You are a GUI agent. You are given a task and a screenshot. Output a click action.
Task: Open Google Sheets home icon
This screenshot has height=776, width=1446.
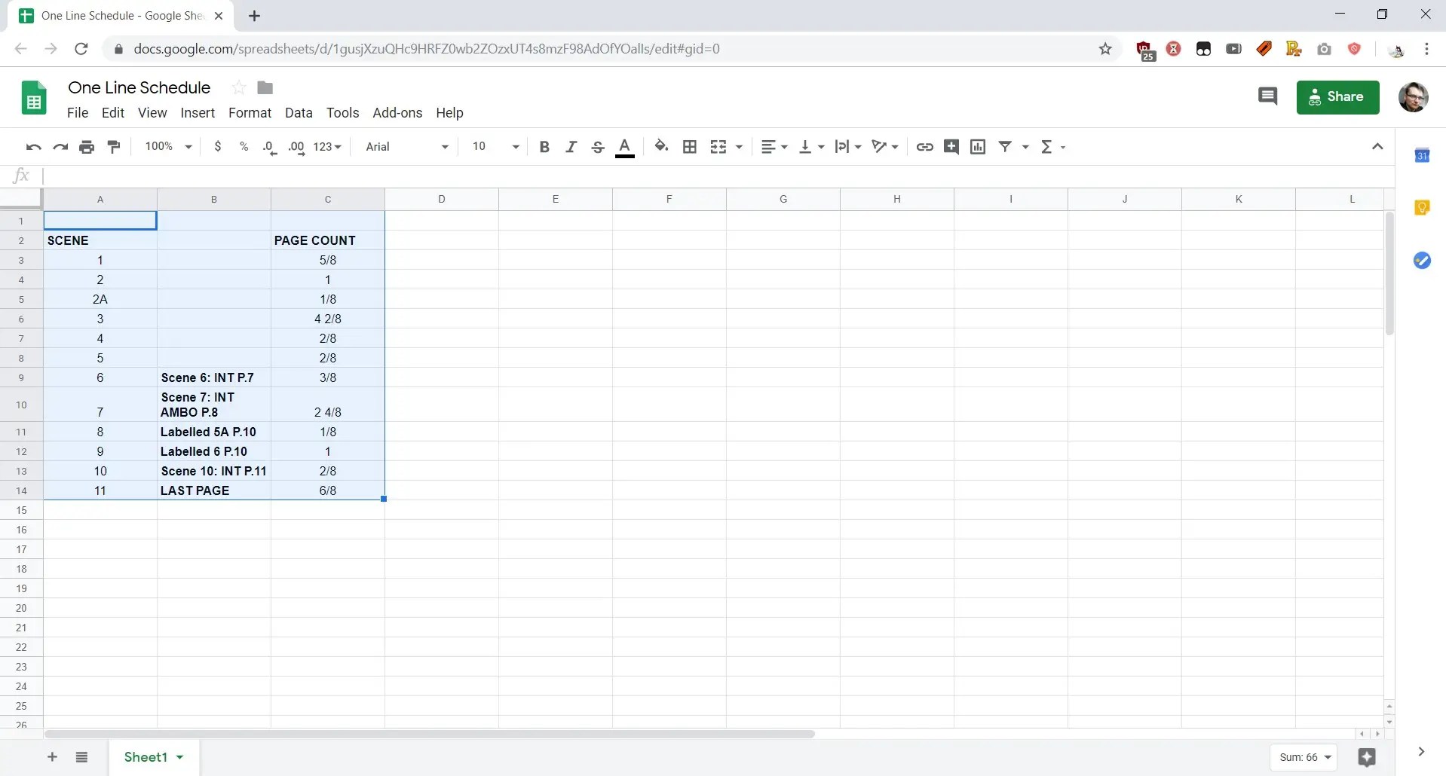34,98
